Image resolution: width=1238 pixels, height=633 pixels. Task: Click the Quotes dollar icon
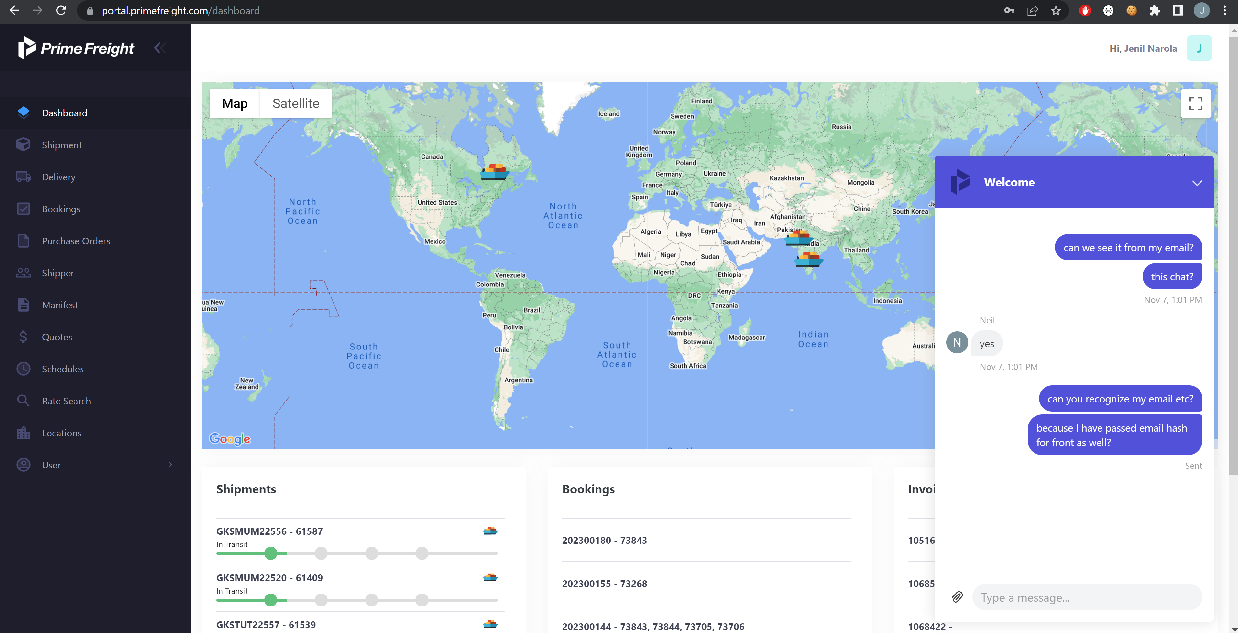24,337
